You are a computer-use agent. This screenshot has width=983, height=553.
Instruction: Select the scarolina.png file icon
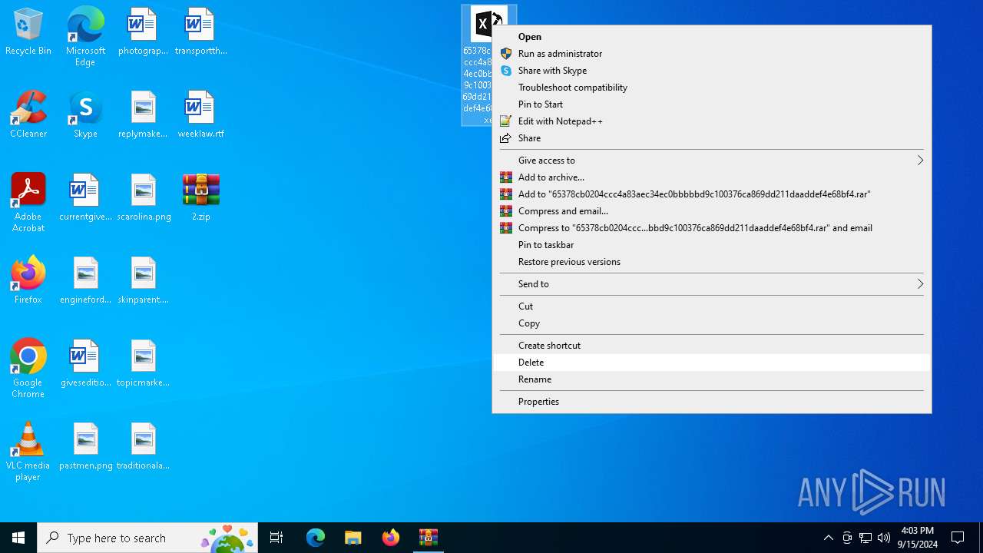(143, 197)
